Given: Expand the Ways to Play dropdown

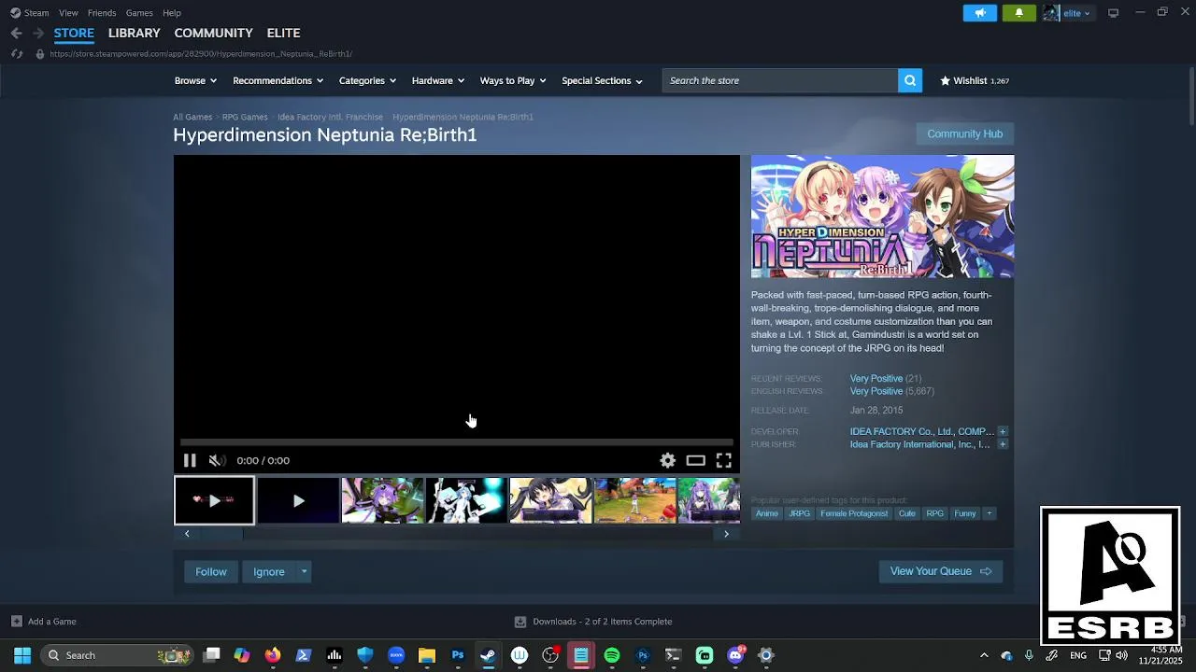Looking at the screenshot, I should pos(513,80).
